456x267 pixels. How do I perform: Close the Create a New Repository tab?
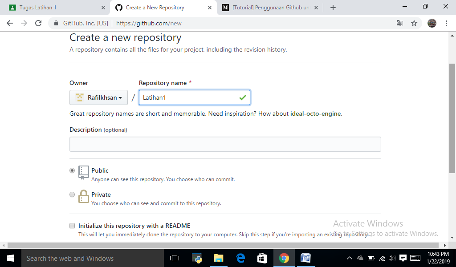click(210, 8)
